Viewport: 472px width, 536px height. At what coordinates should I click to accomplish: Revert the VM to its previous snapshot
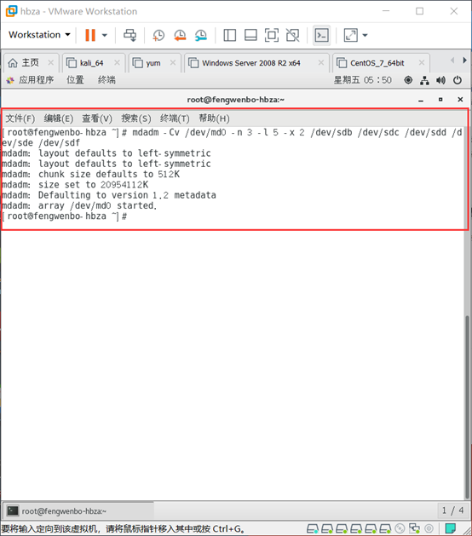(180, 35)
